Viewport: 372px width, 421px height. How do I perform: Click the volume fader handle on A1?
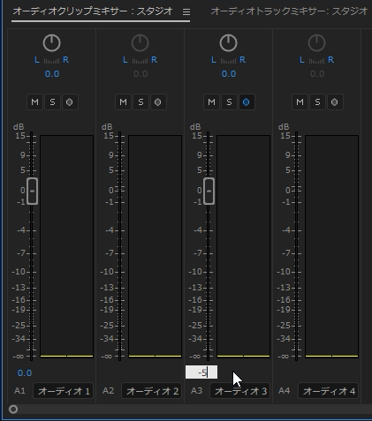32,191
